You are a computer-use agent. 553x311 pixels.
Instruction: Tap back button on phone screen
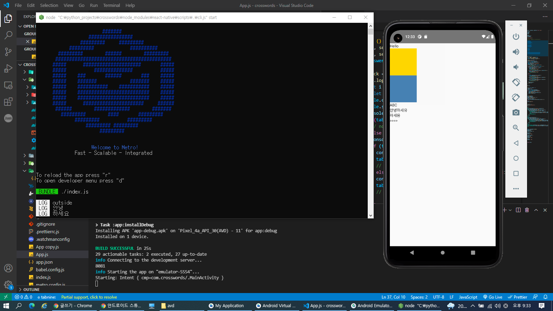pyautogui.click(x=412, y=253)
